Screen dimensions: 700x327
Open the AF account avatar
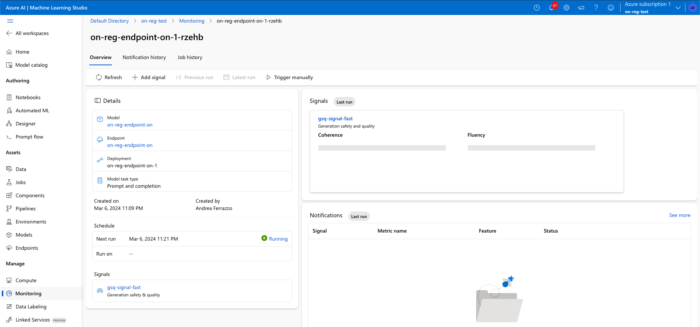coord(693,8)
